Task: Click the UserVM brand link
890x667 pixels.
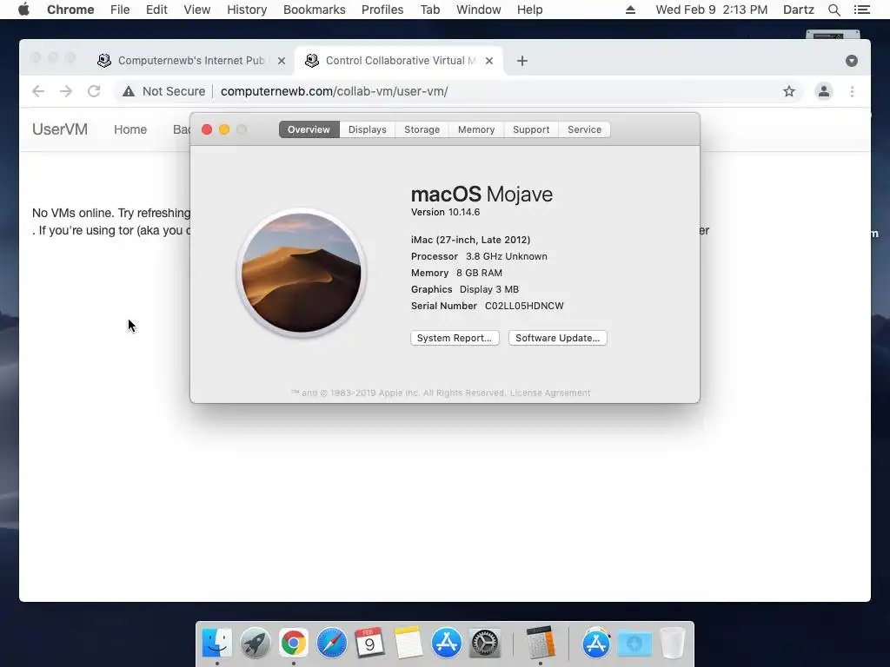Action: pyautogui.click(x=60, y=129)
